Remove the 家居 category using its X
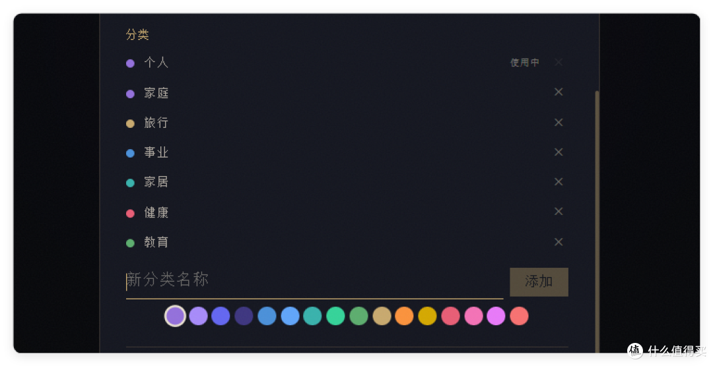This screenshot has width=713, height=366. tap(559, 181)
